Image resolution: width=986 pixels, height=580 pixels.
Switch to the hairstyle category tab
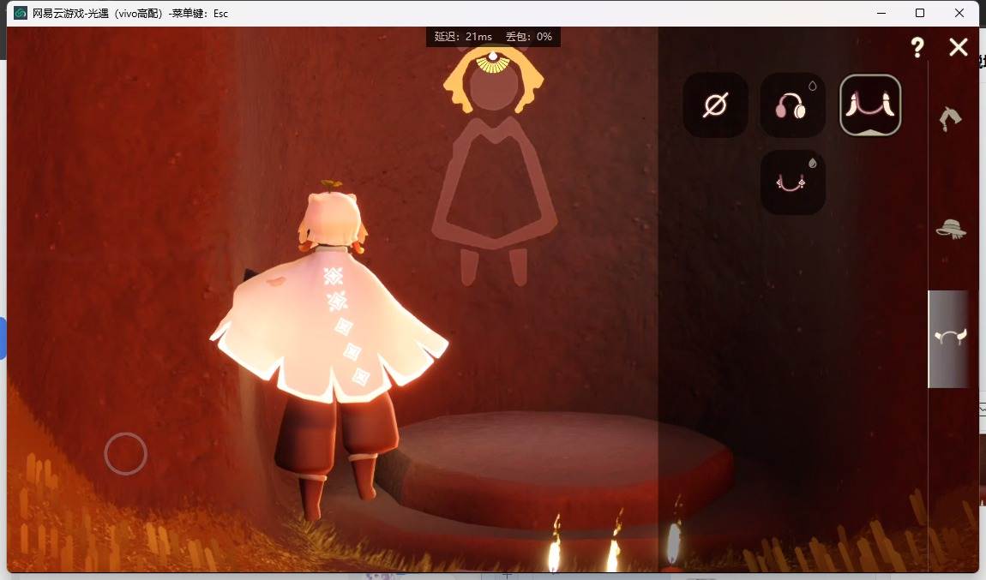coord(950,118)
